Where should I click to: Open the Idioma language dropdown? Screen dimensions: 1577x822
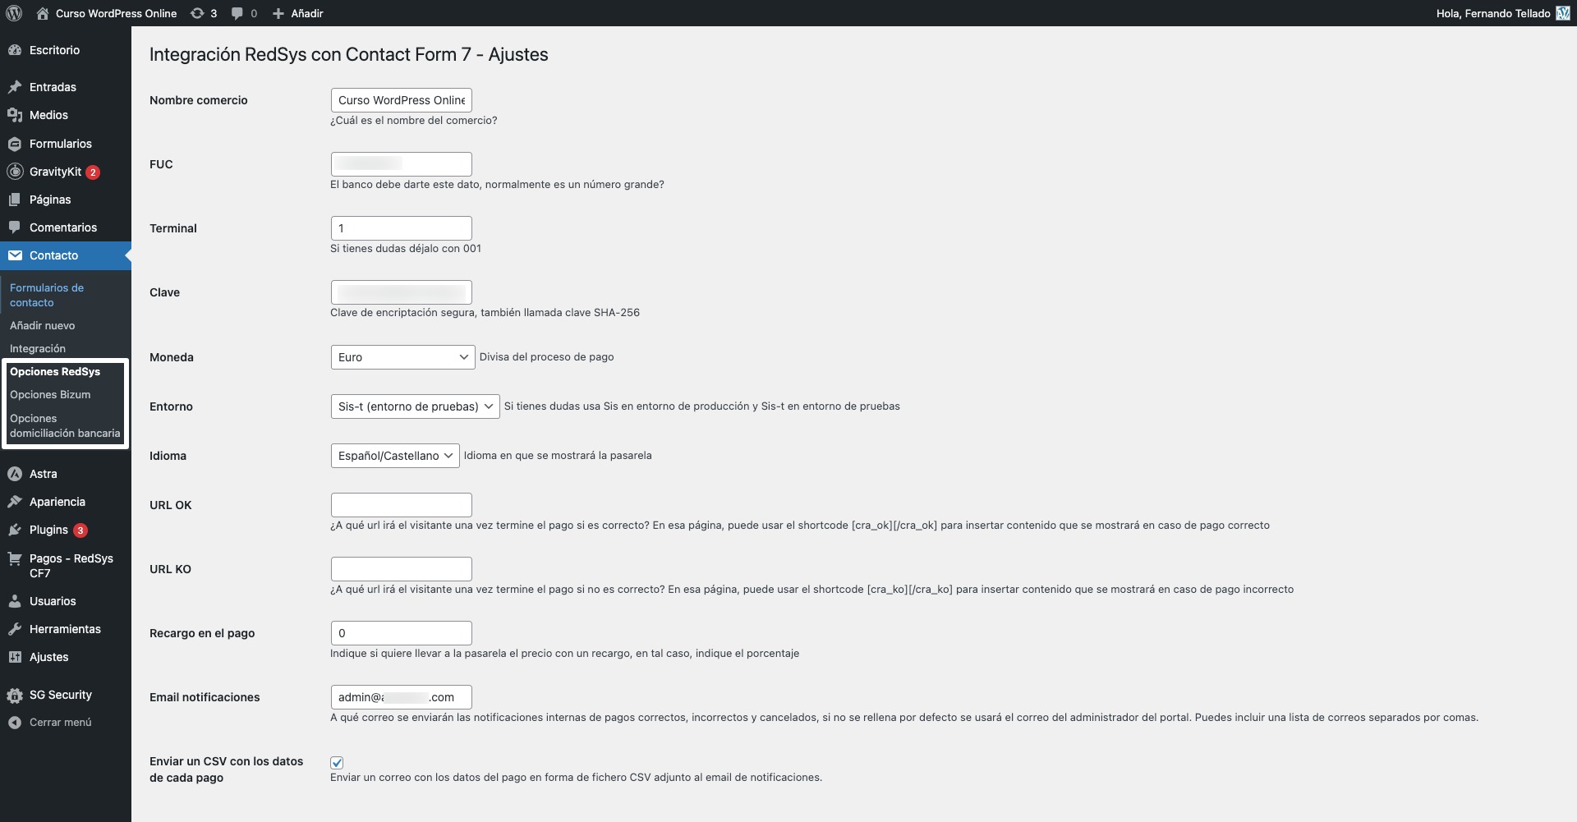[394, 456]
